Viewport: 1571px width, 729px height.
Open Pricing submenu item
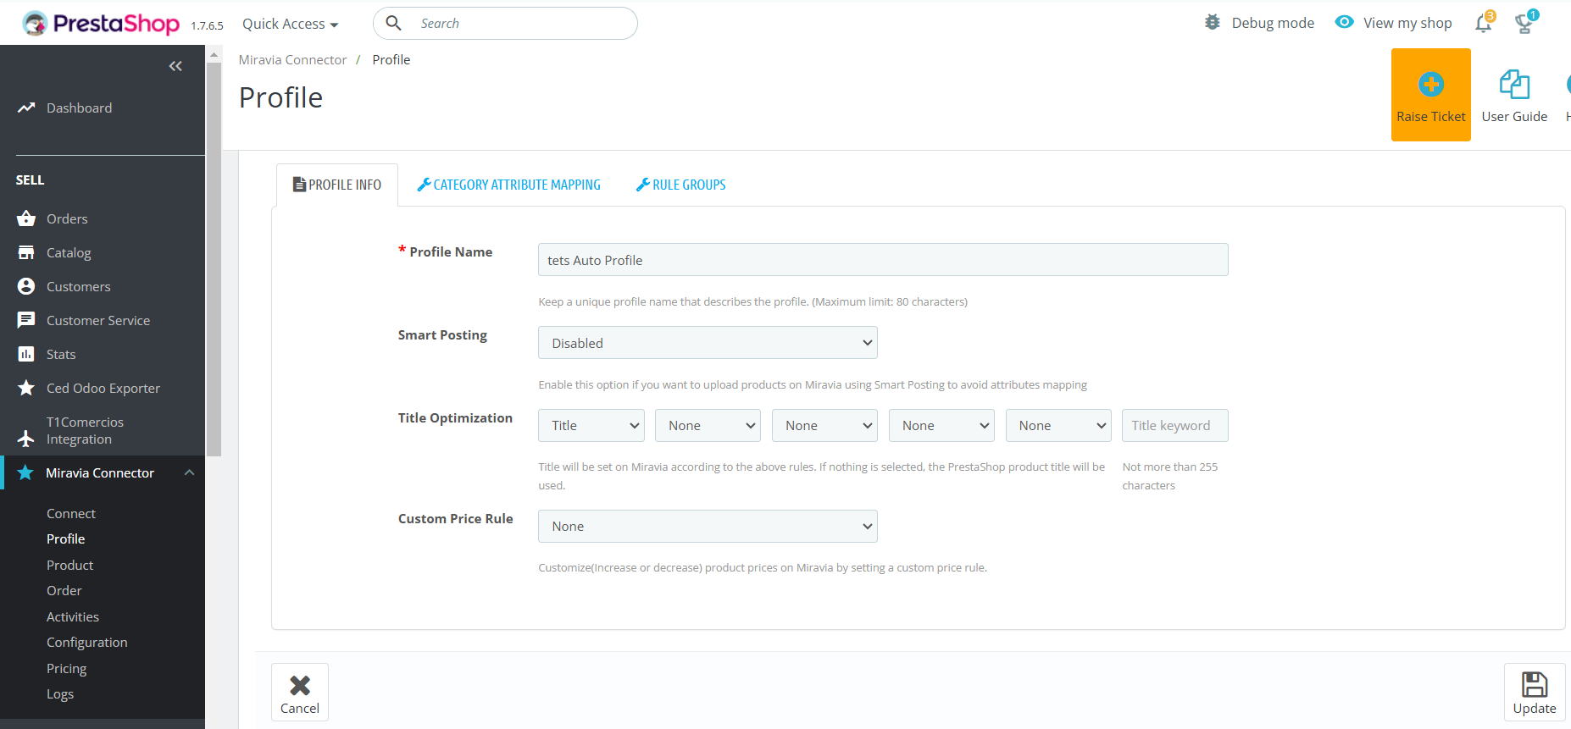click(x=67, y=668)
